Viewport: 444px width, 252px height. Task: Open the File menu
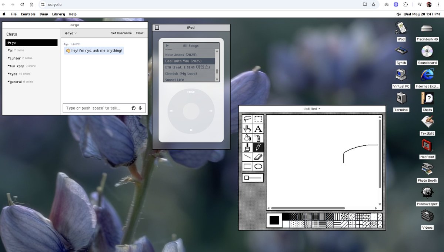click(x=14, y=14)
